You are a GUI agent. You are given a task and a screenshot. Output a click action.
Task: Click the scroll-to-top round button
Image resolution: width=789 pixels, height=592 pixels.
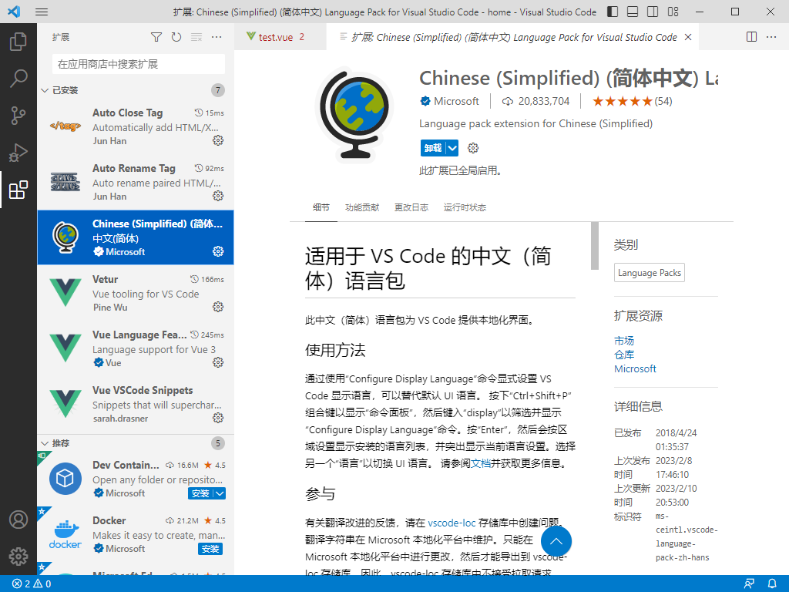pos(556,541)
